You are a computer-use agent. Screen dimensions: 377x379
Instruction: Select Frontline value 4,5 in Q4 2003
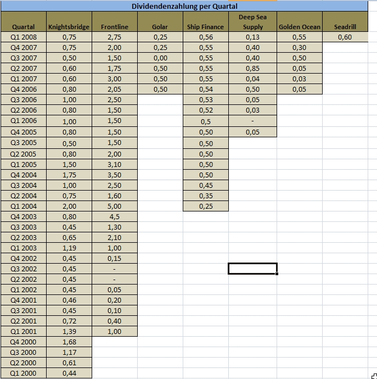(x=115, y=216)
